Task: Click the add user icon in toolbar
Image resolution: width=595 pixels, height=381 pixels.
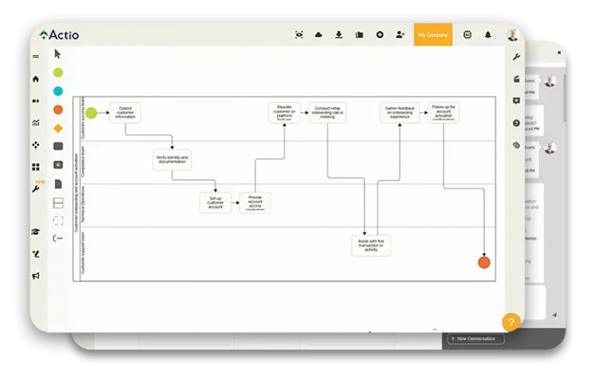Action: (x=400, y=35)
